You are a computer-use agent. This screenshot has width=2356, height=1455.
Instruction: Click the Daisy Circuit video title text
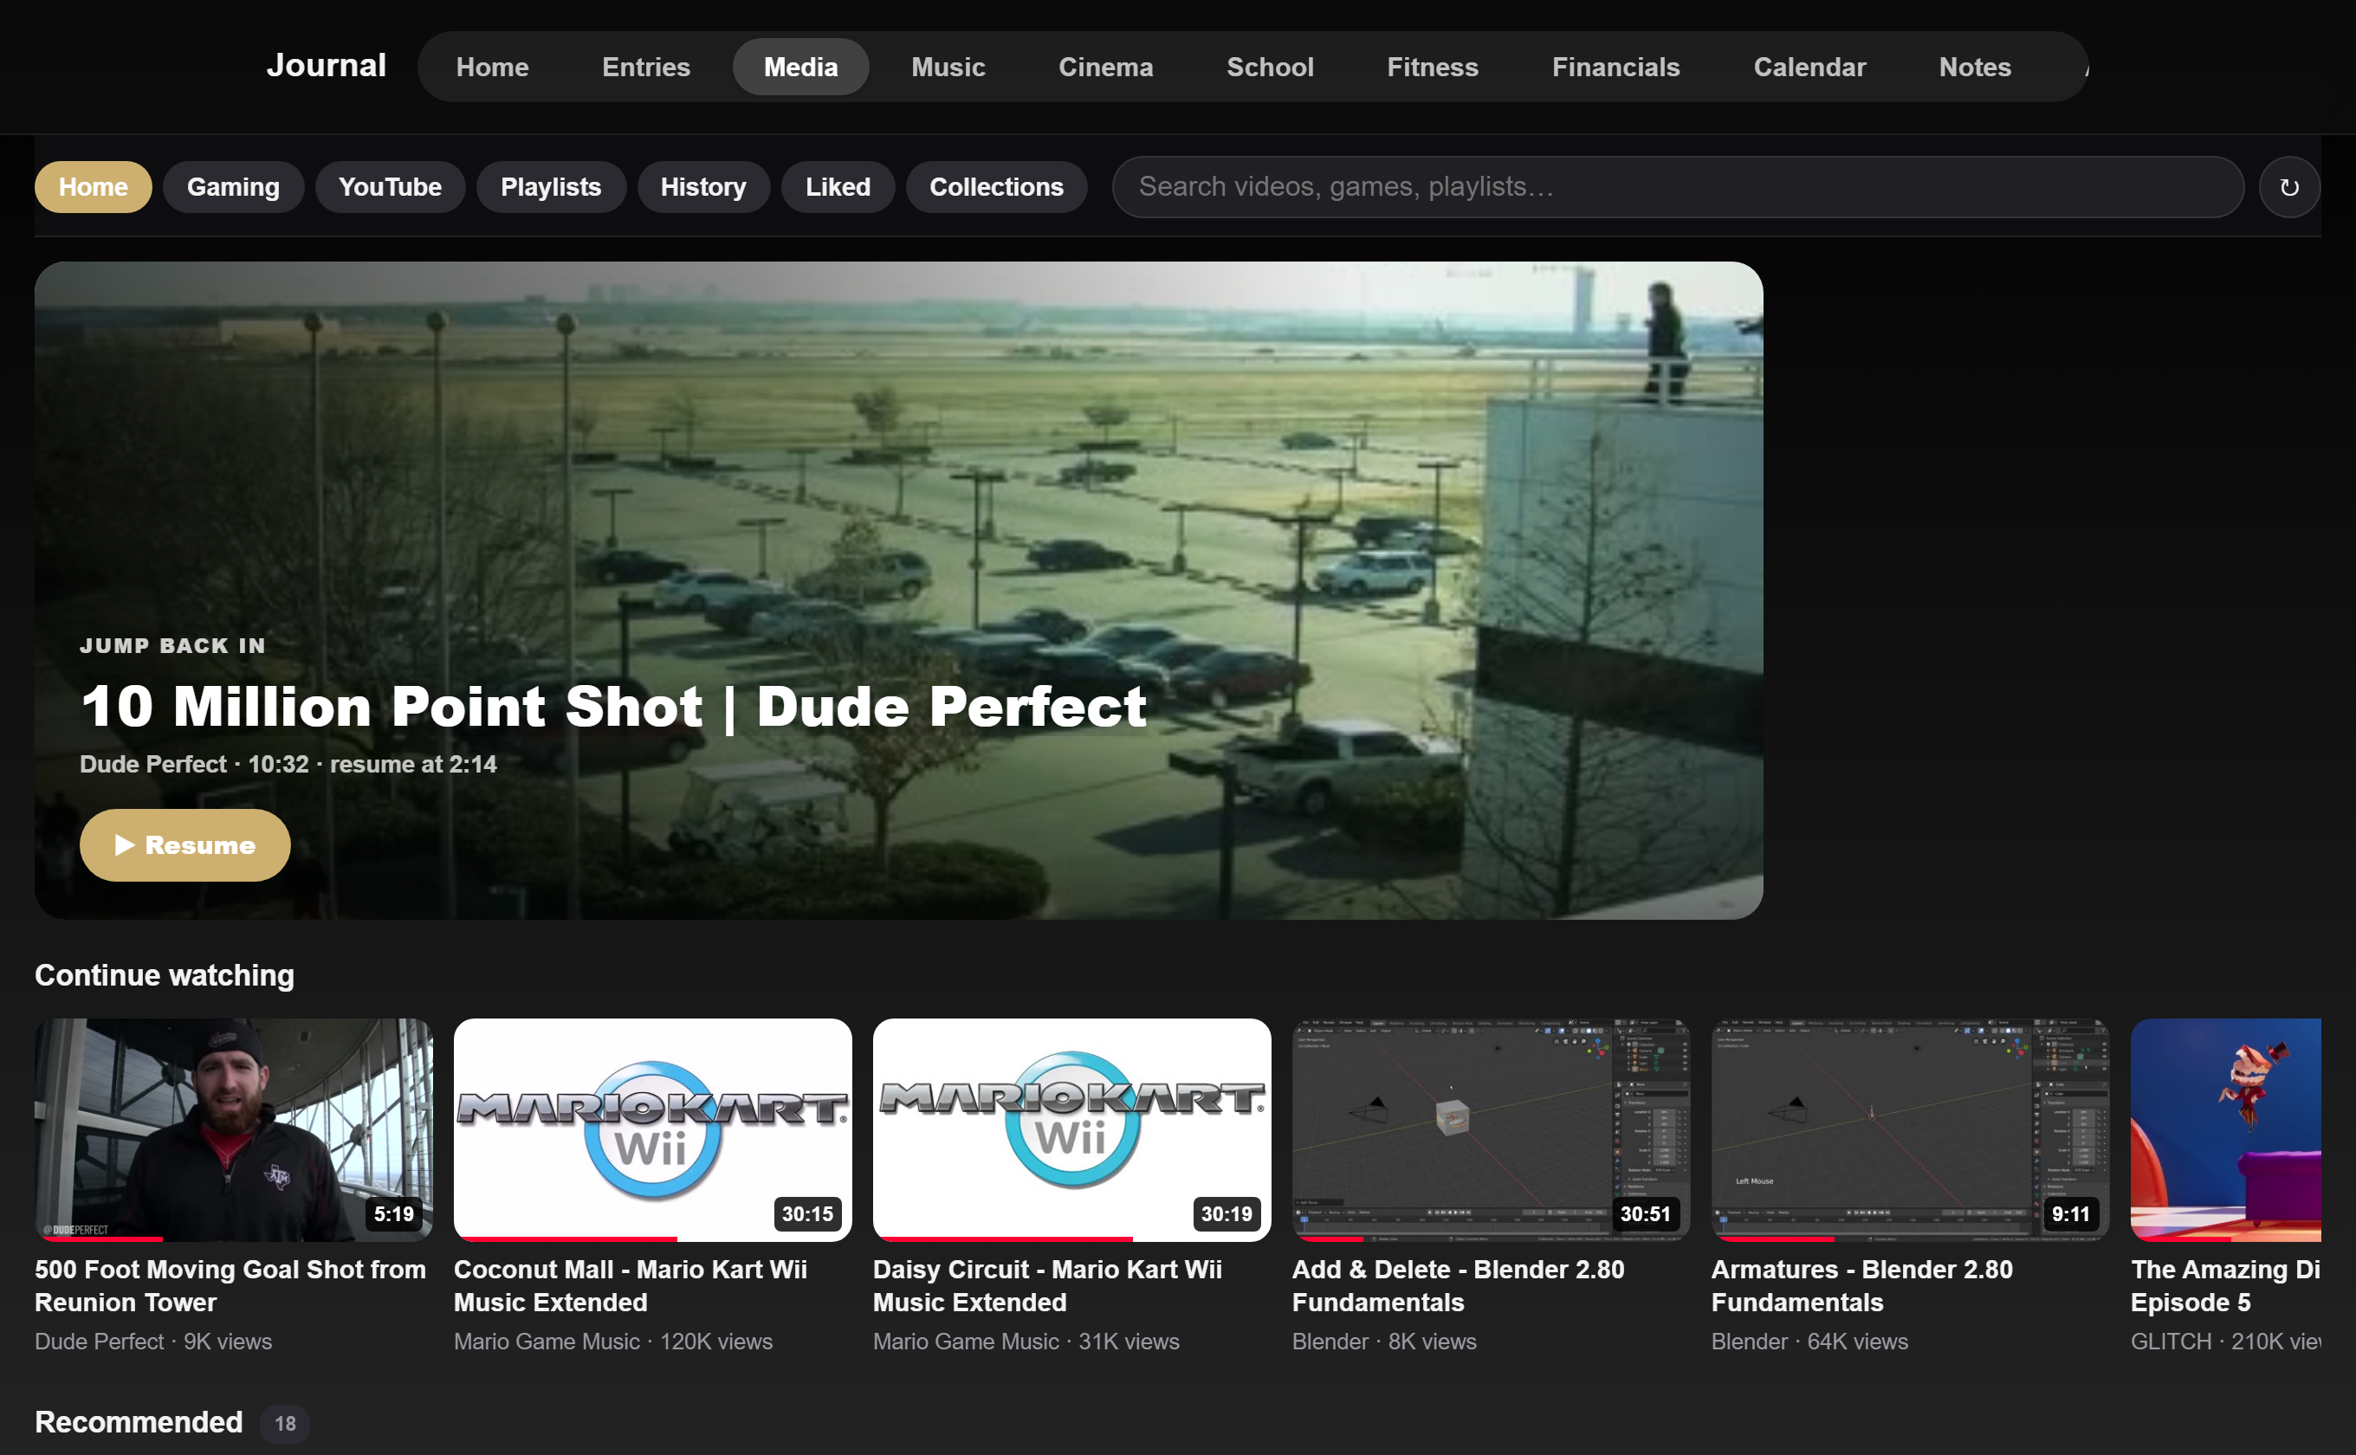(1047, 1285)
